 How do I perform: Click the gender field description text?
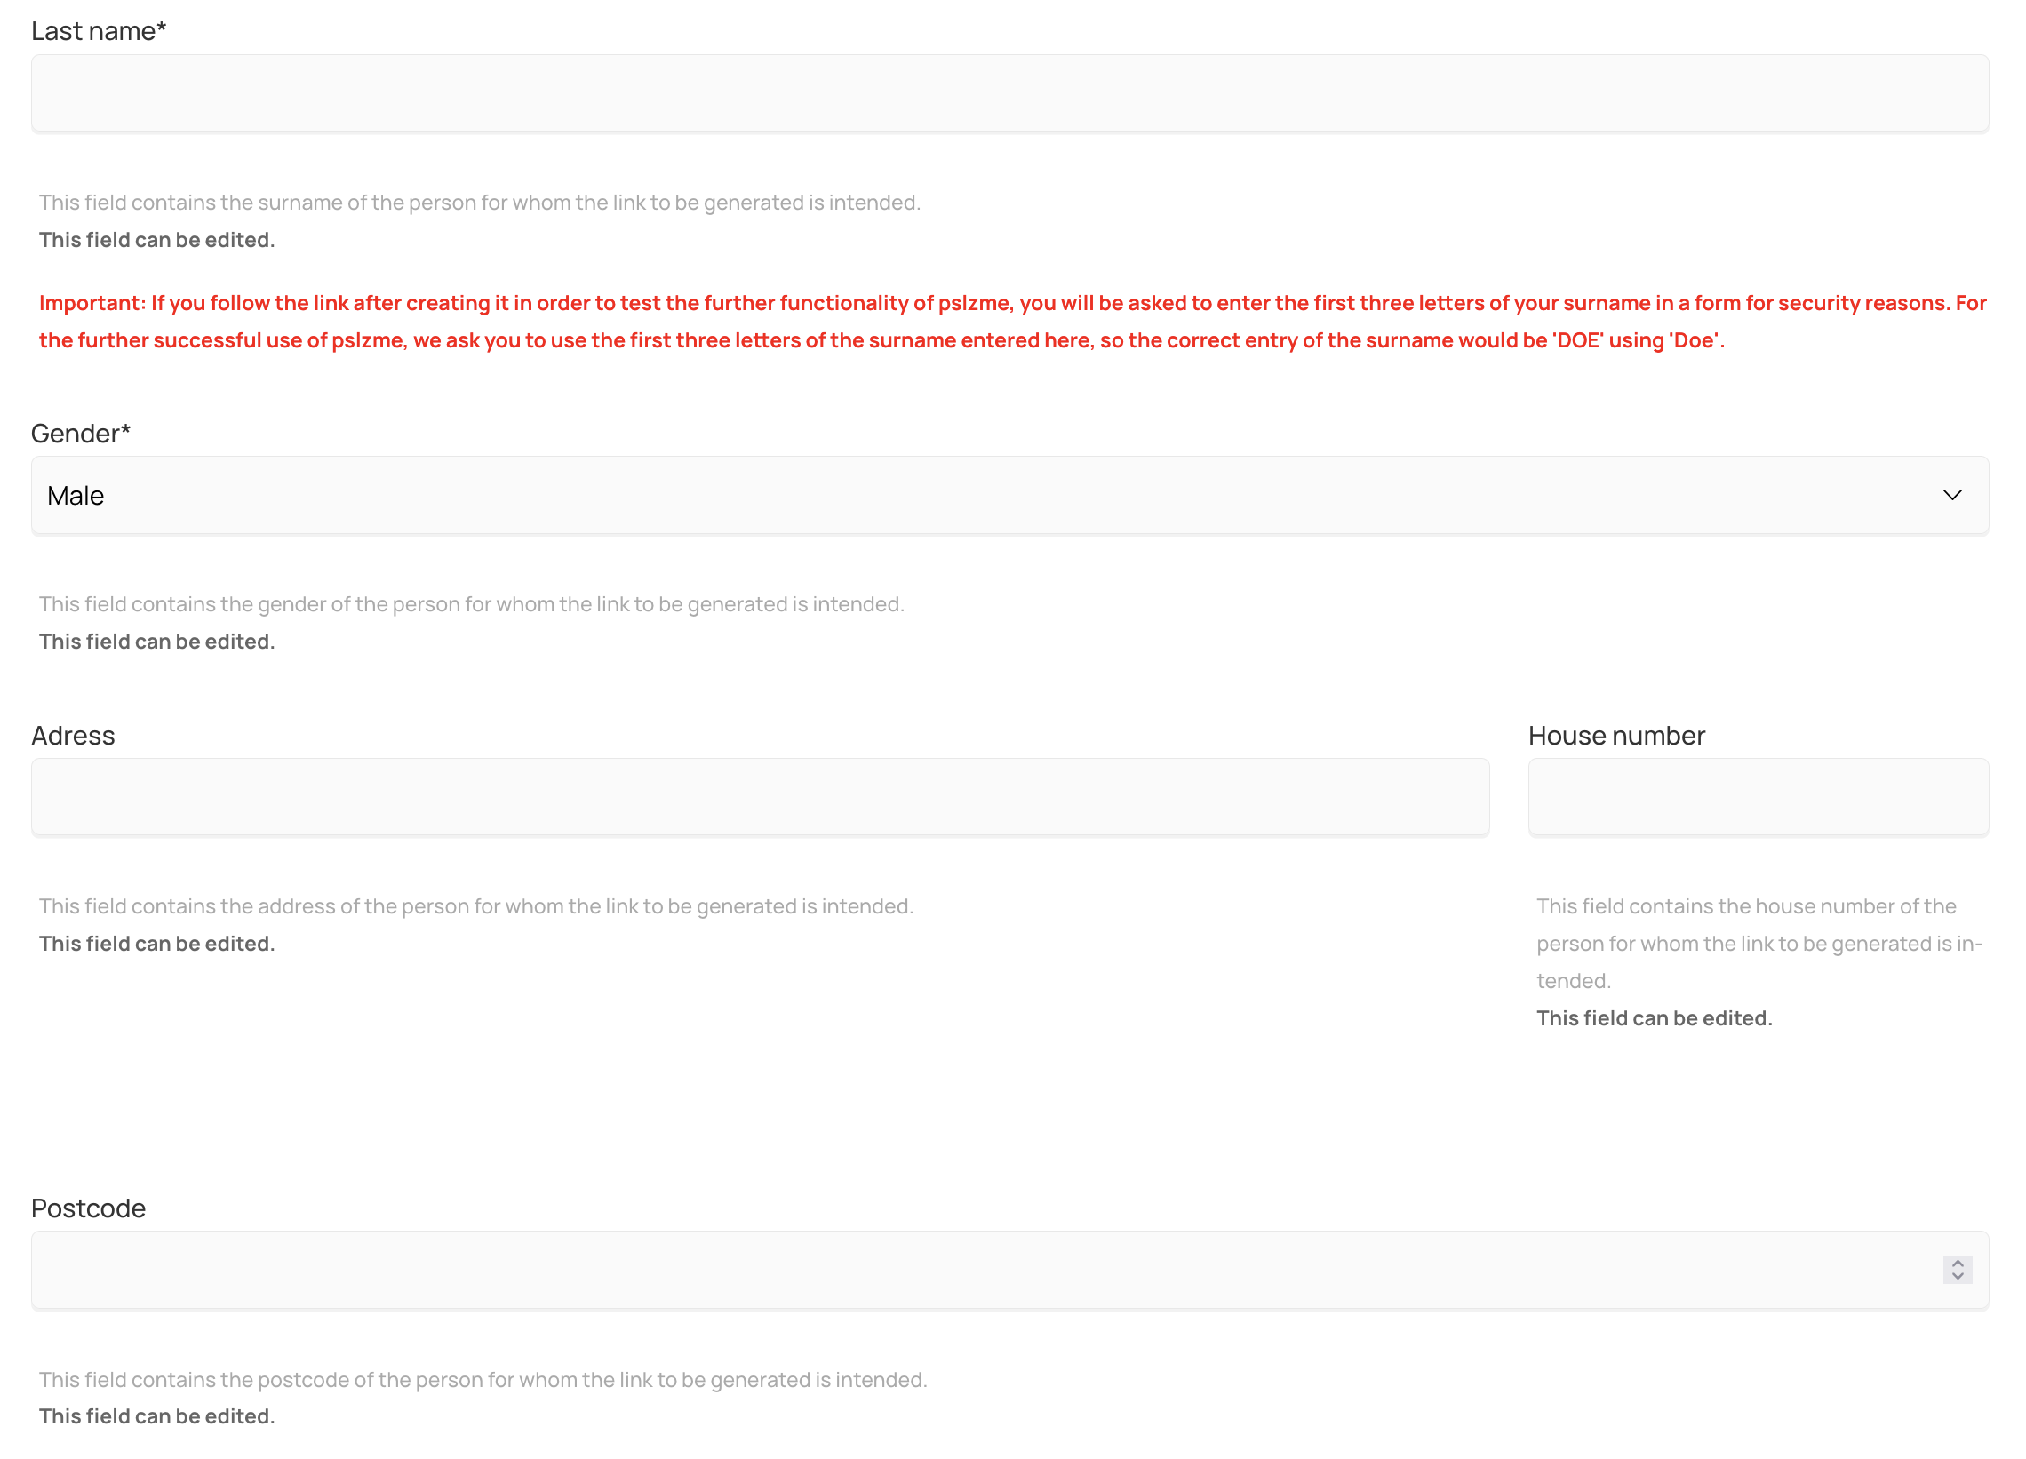(471, 605)
